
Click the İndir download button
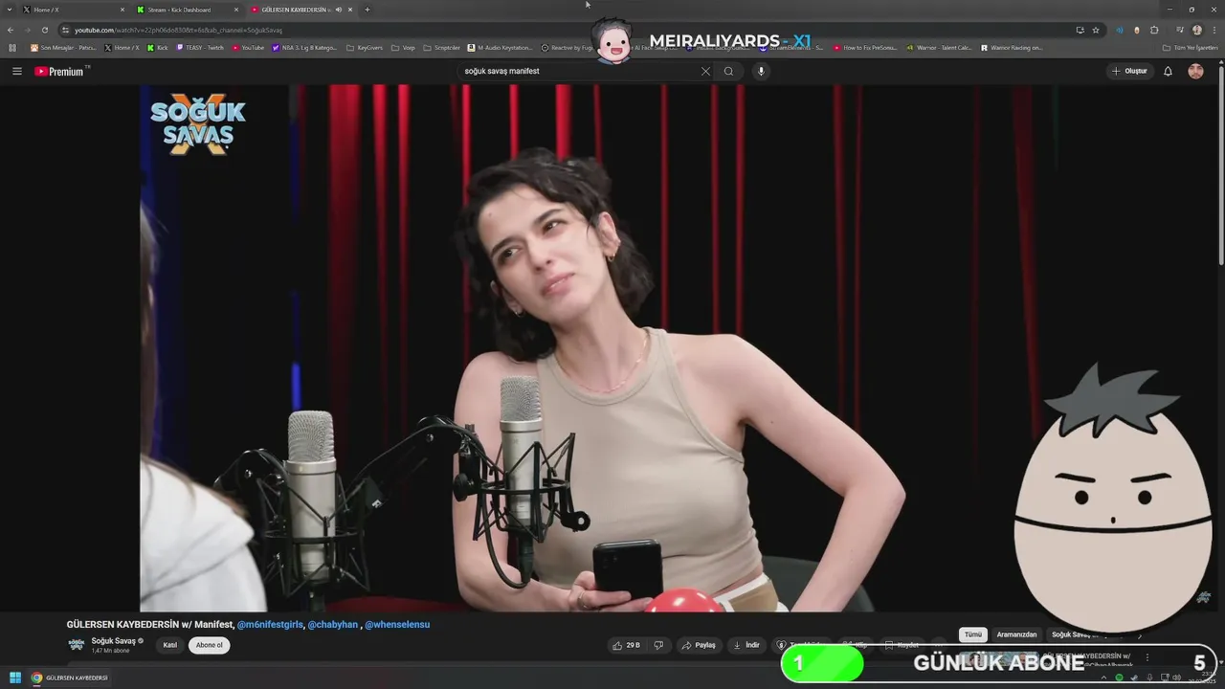tap(746, 645)
